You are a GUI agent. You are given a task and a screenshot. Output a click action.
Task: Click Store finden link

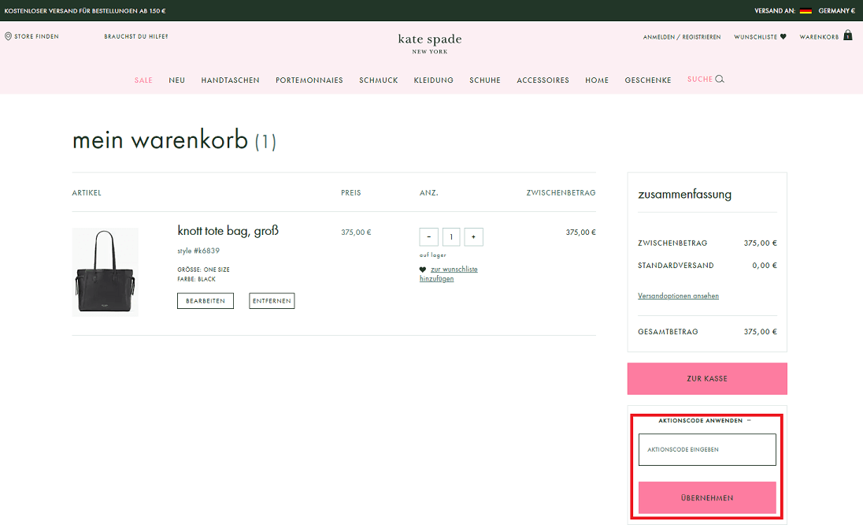click(x=36, y=36)
